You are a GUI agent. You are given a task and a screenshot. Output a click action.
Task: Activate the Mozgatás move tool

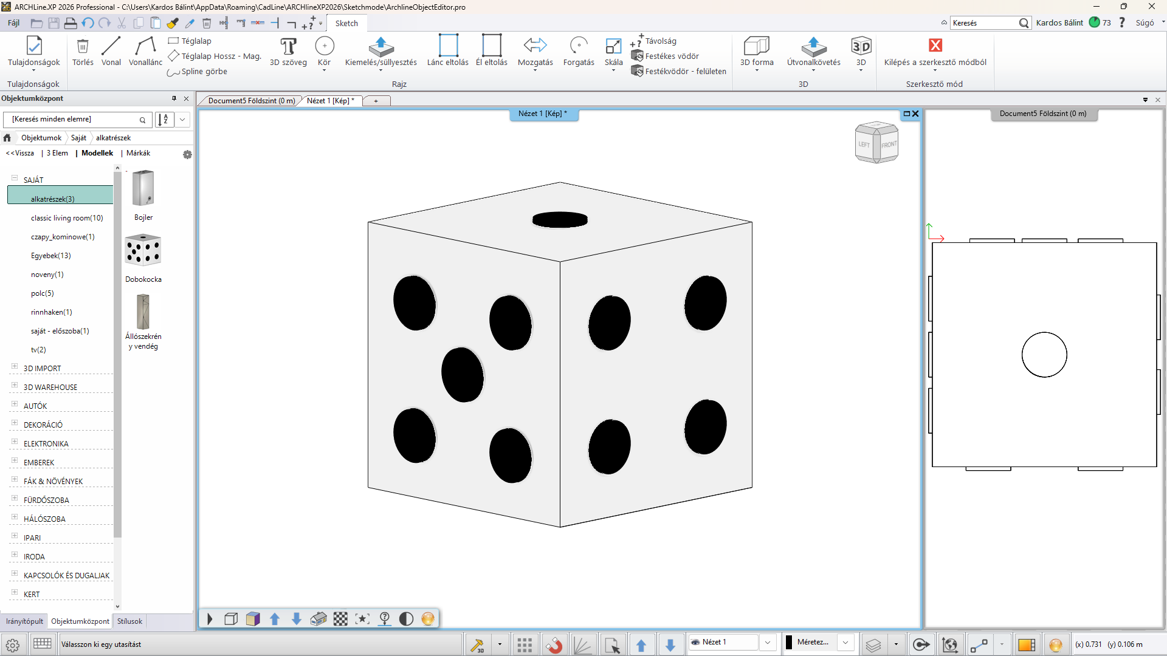tap(535, 51)
